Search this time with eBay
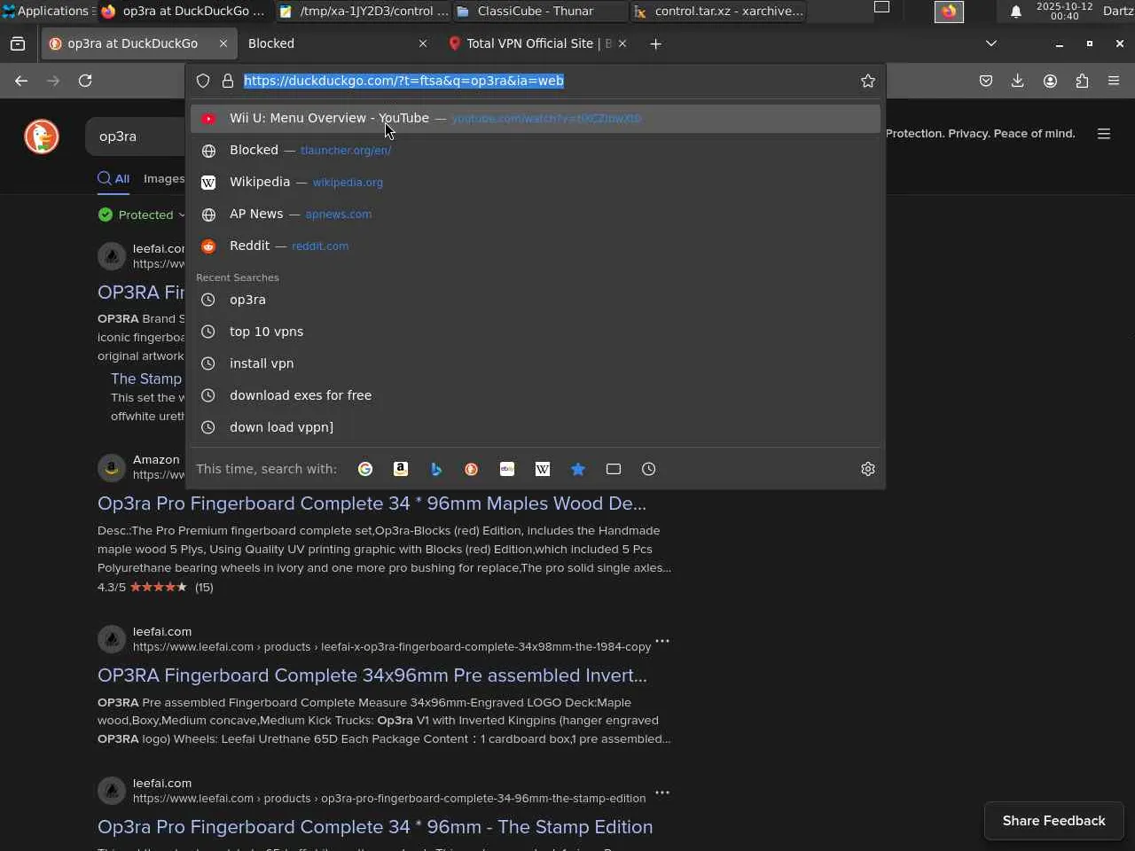Viewport: 1135px width, 851px height. coord(507,469)
